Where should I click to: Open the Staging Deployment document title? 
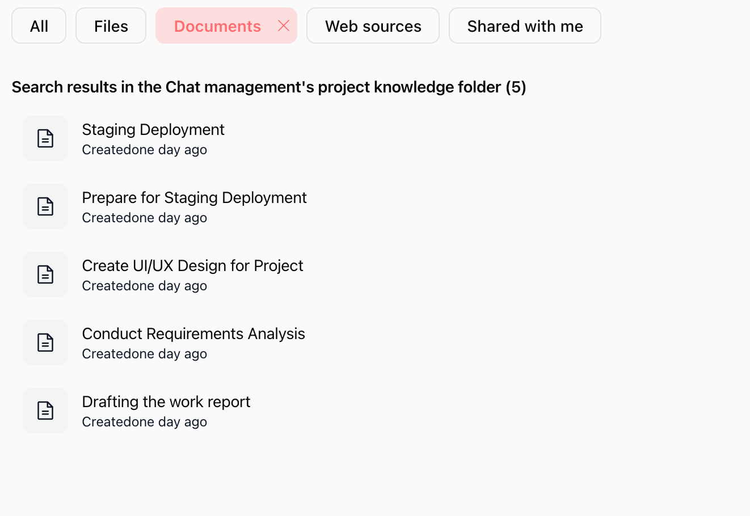tap(153, 129)
